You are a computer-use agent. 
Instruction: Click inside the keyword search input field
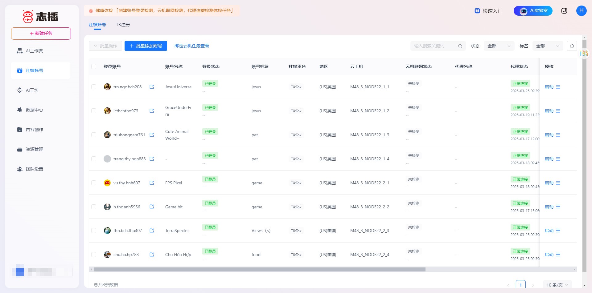click(x=435, y=46)
